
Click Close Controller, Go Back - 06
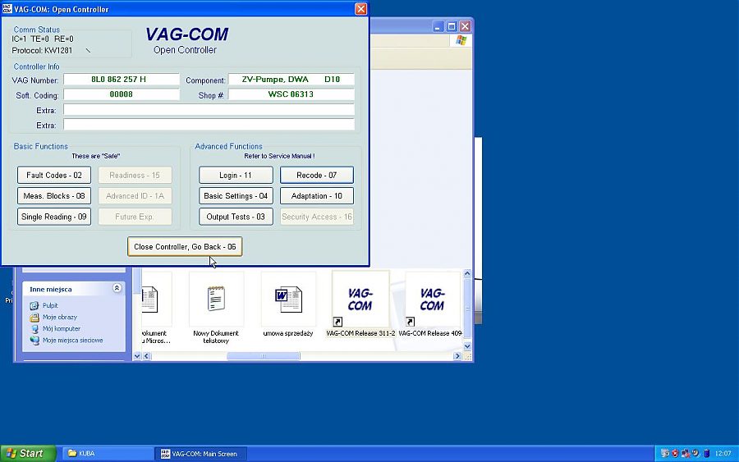coord(185,247)
